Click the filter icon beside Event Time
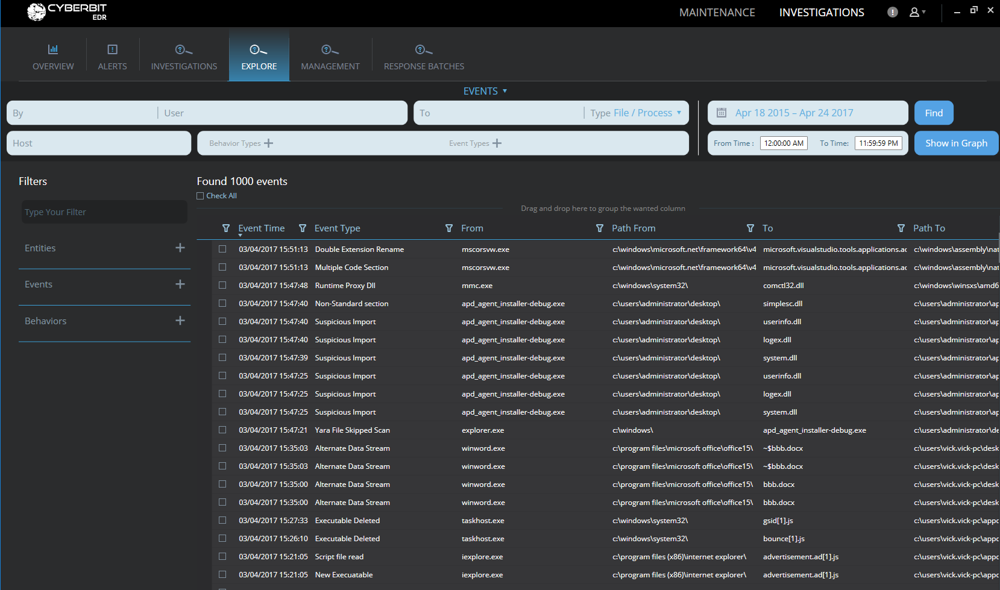 pyautogui.click(x=226, y=228)
